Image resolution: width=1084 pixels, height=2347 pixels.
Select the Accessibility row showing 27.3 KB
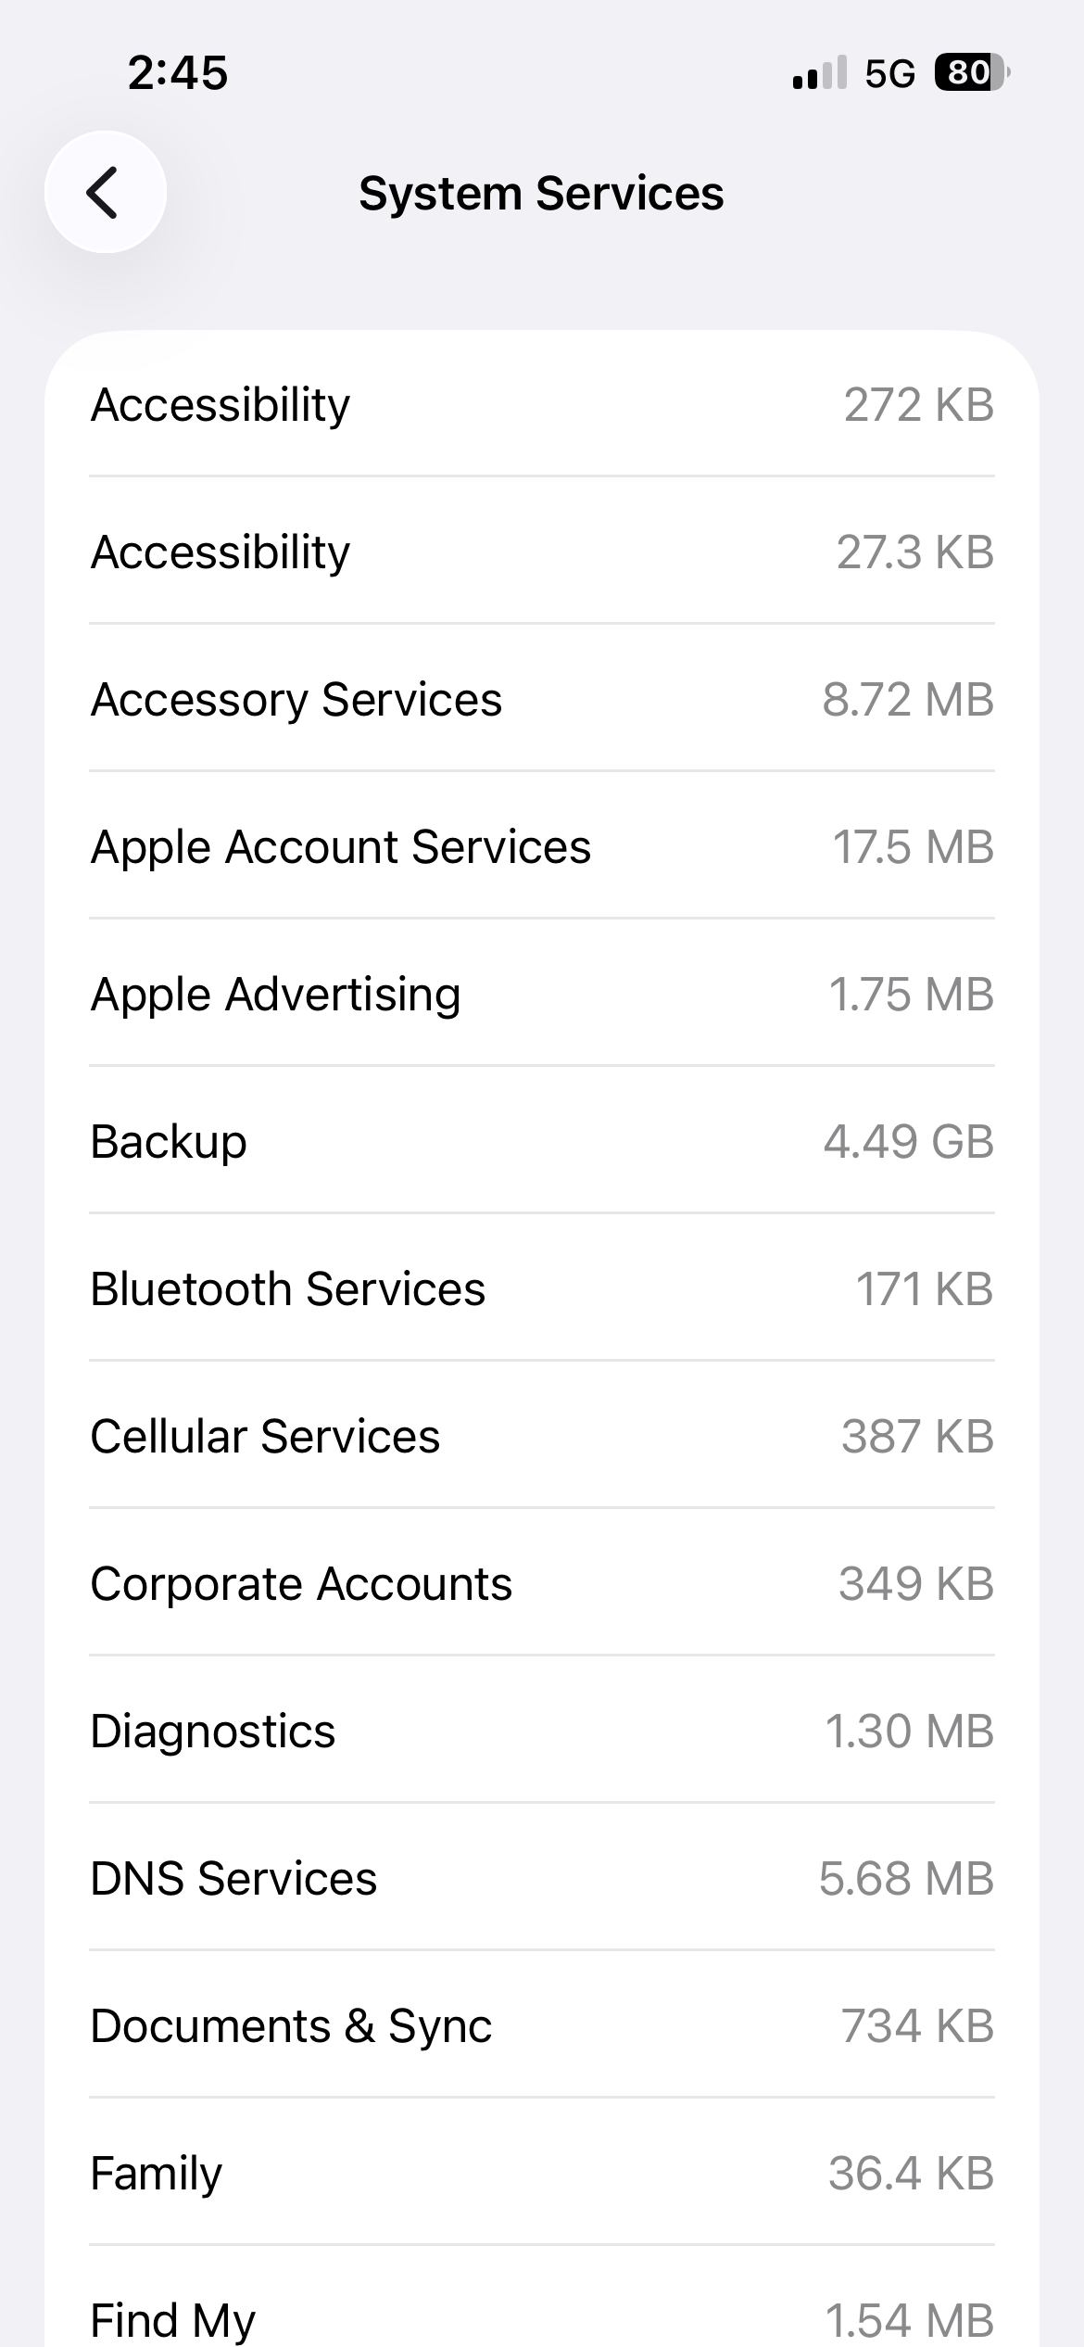(x=542, y=552)
